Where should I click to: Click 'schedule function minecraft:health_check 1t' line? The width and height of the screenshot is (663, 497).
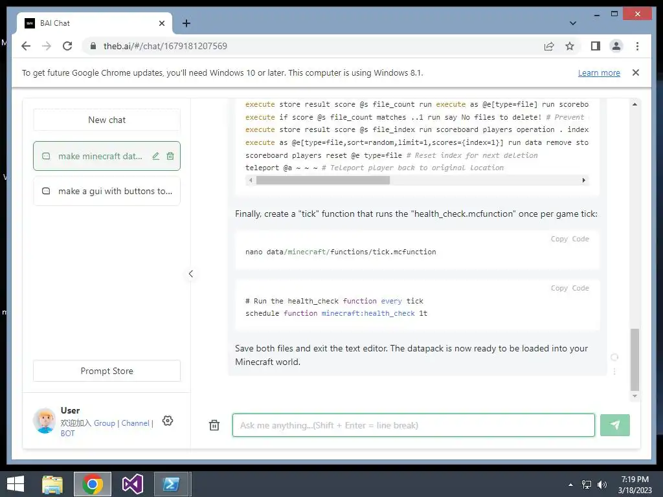coord(336,313)
